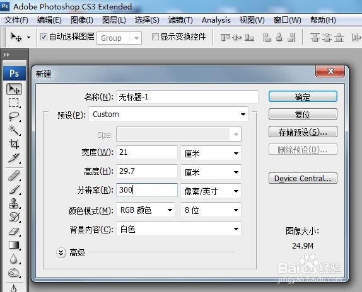Open the 预设 Custom dropdown
The width and height of the screenshot is (362, 292).
point(168,115)
